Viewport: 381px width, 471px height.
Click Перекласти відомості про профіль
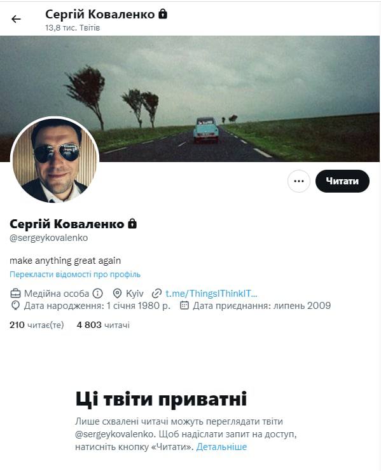point(75,274)
